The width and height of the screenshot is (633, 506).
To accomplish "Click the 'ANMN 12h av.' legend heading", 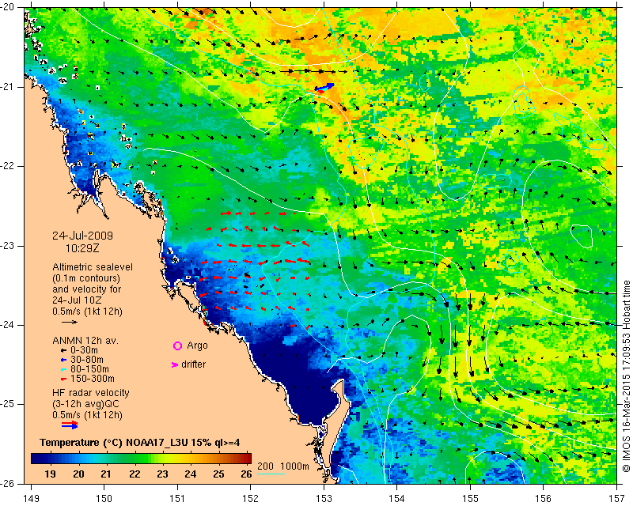I will click(x=85, y=341).
